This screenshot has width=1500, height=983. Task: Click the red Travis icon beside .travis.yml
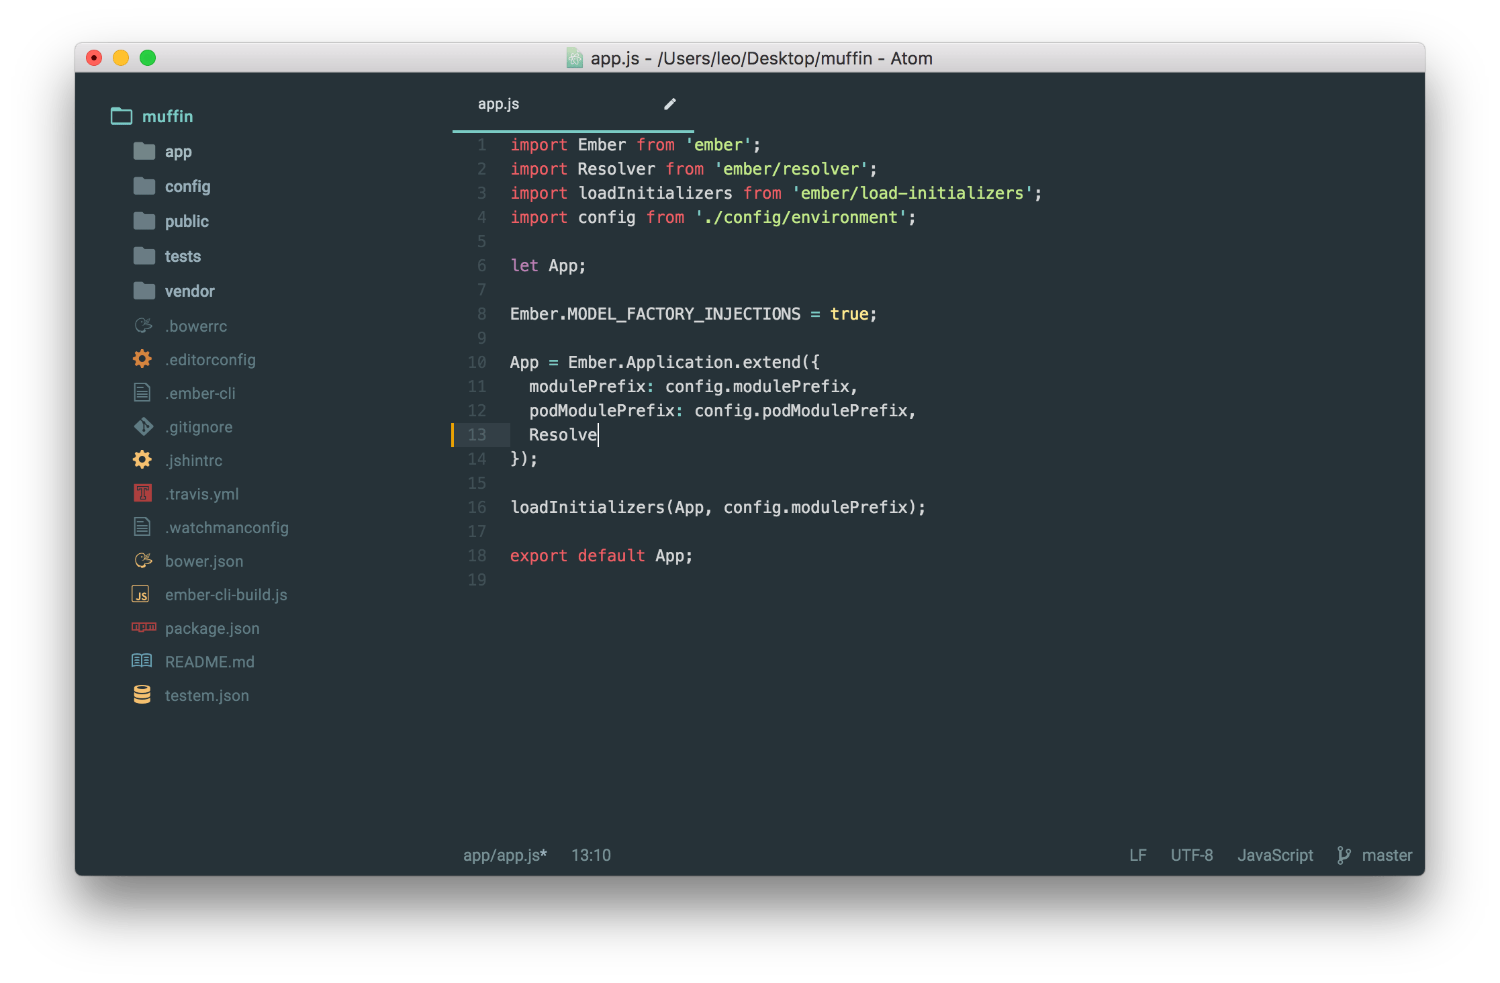tap(142, 494)
